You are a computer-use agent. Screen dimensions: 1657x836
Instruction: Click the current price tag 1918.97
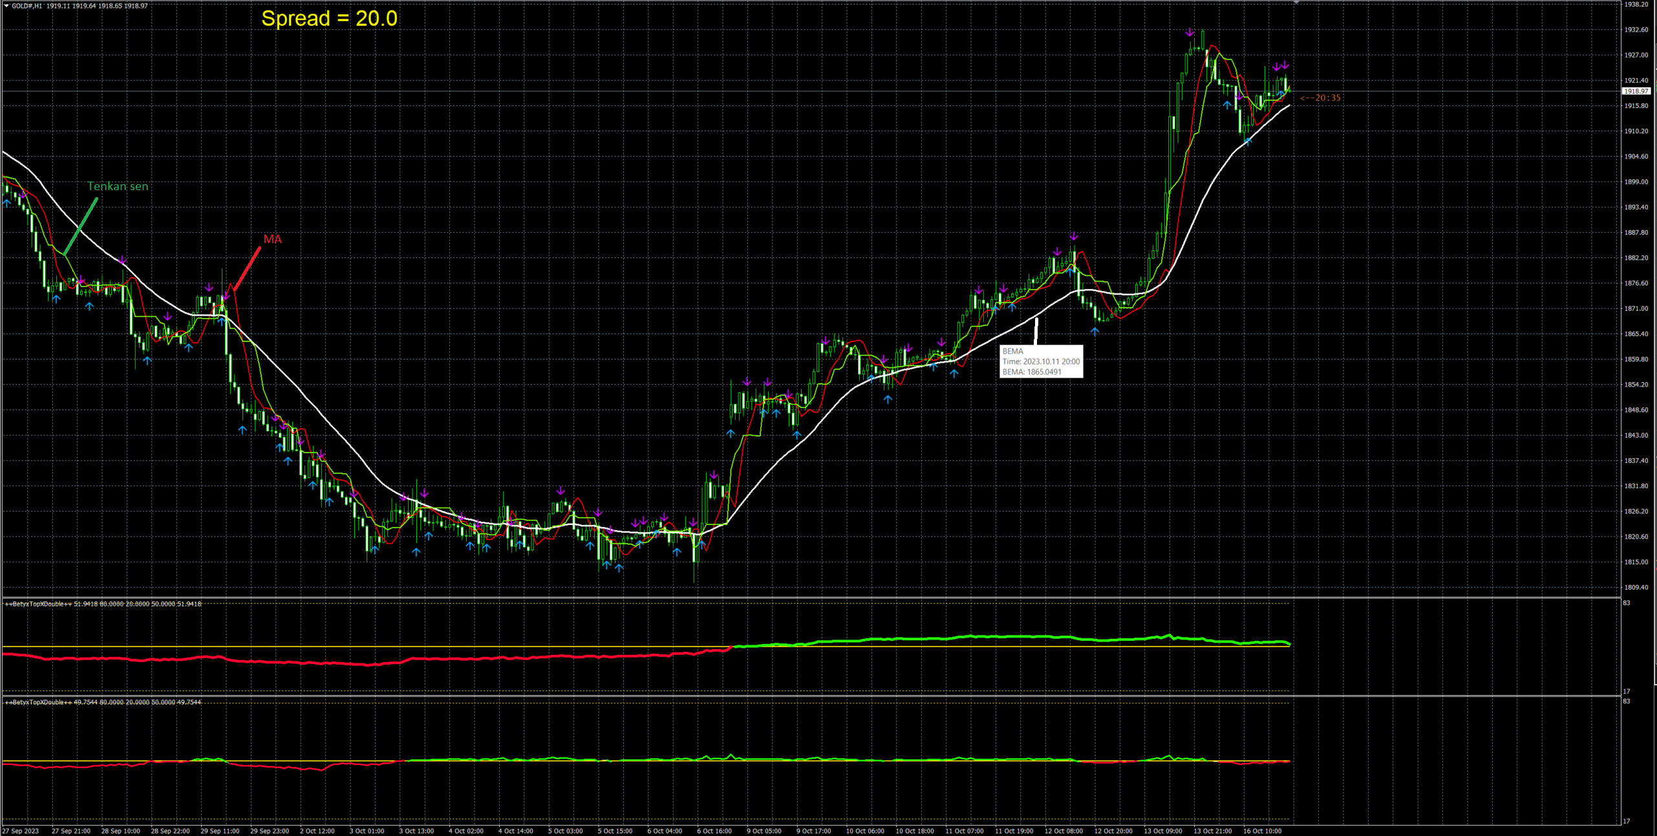coord(1636,91)
